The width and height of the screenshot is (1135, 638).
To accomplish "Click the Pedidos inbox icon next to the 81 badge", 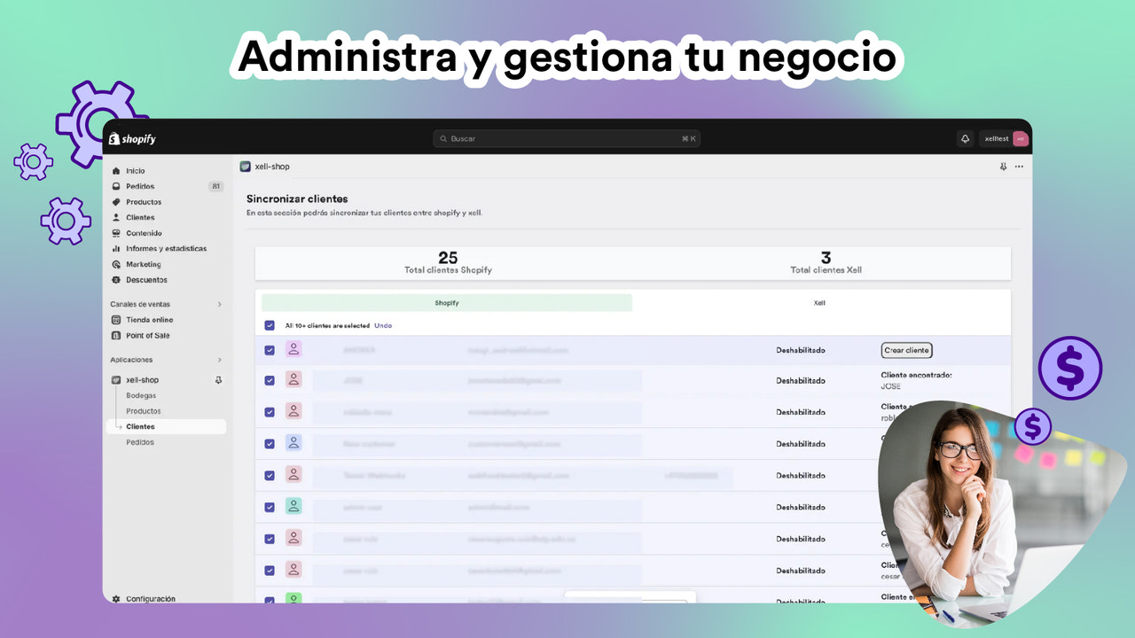I will pos(116,186).
